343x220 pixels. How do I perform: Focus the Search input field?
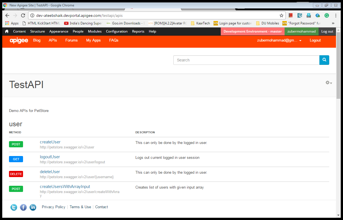246,60
